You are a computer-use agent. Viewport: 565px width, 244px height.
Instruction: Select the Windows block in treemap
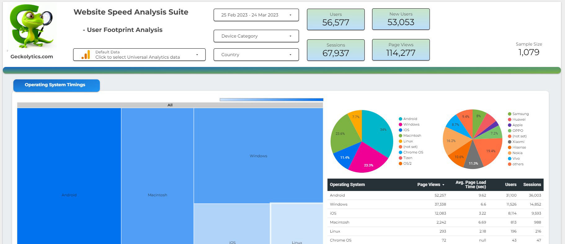coord(258,156)
